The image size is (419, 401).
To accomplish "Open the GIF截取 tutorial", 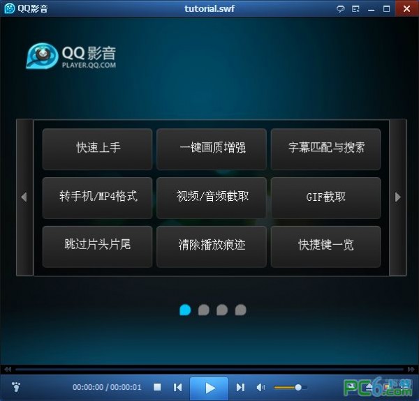I will coord(325,197).
